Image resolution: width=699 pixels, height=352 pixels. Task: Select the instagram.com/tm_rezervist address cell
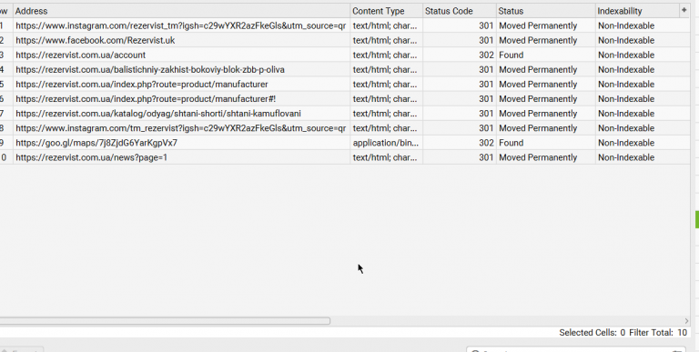click(x=182, y=128)
